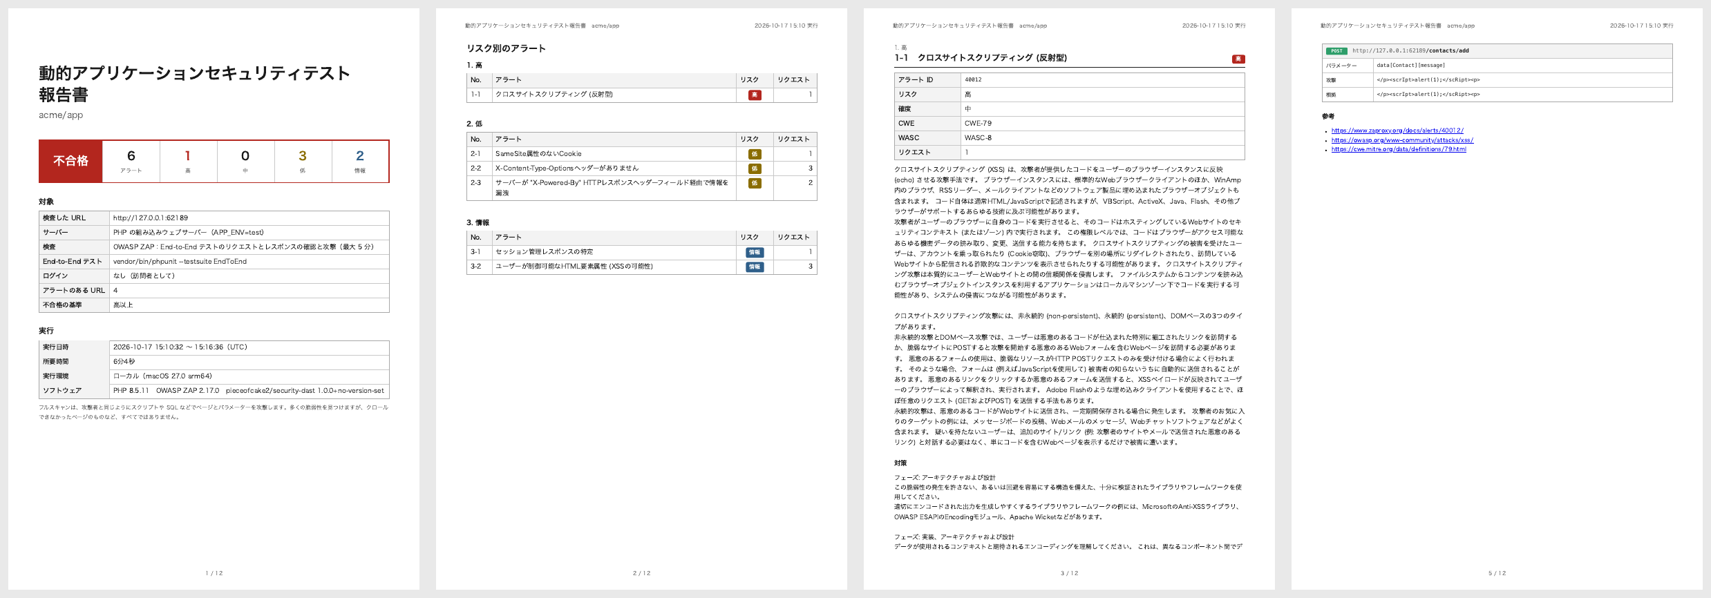Click the 根拠 row script payload value

coord(1428,95)
